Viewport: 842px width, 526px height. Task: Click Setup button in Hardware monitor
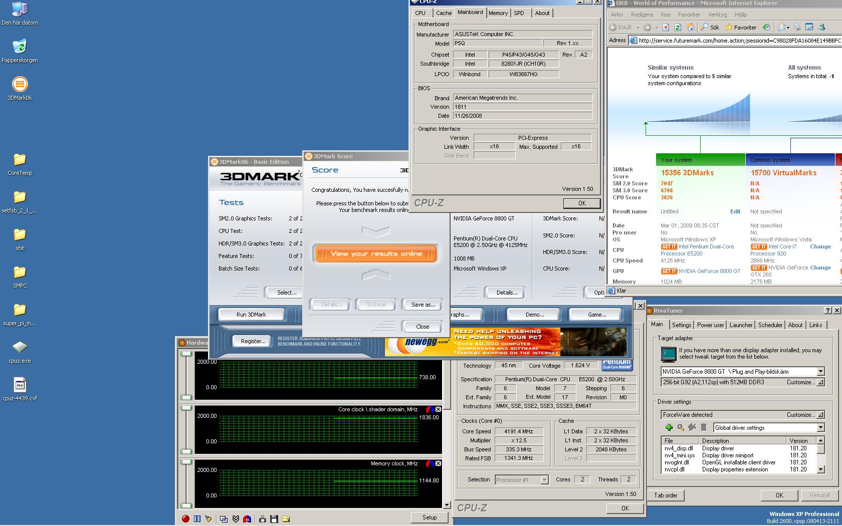point(429,517)
